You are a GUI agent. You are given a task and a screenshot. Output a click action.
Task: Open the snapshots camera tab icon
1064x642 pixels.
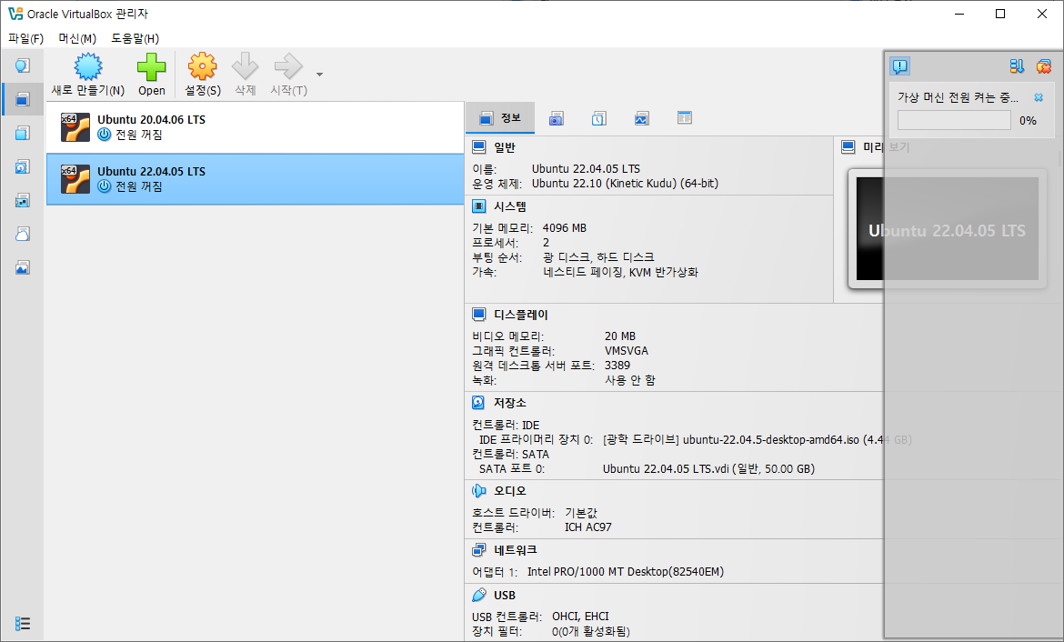(x=557, y=119)
